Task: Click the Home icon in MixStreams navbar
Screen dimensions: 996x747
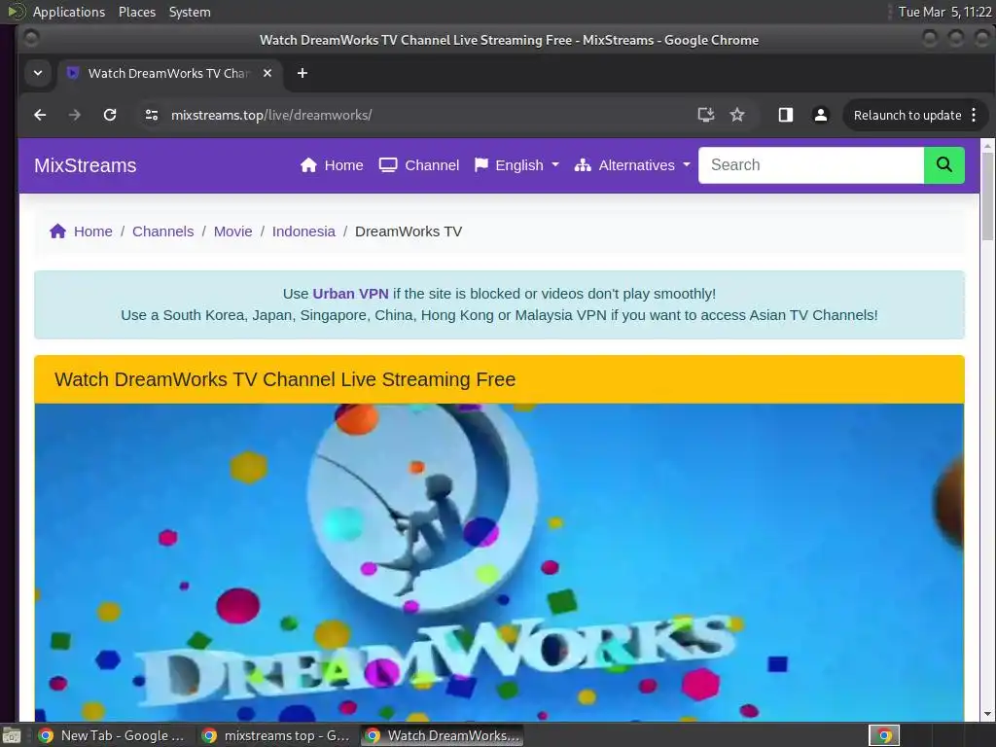Action: coord(308,165)
